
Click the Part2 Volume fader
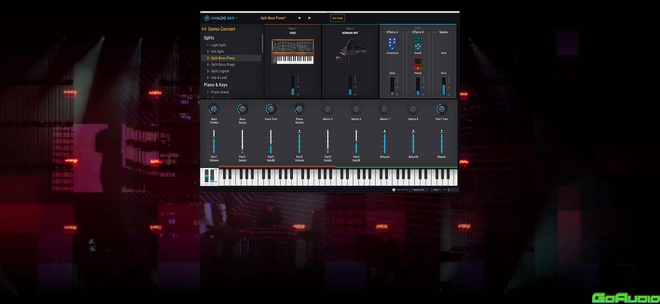[299, 141]
